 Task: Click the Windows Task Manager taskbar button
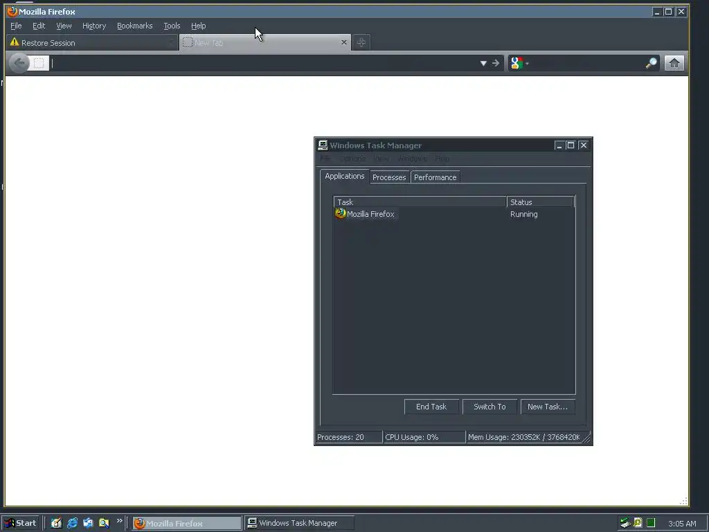[299, 524]
